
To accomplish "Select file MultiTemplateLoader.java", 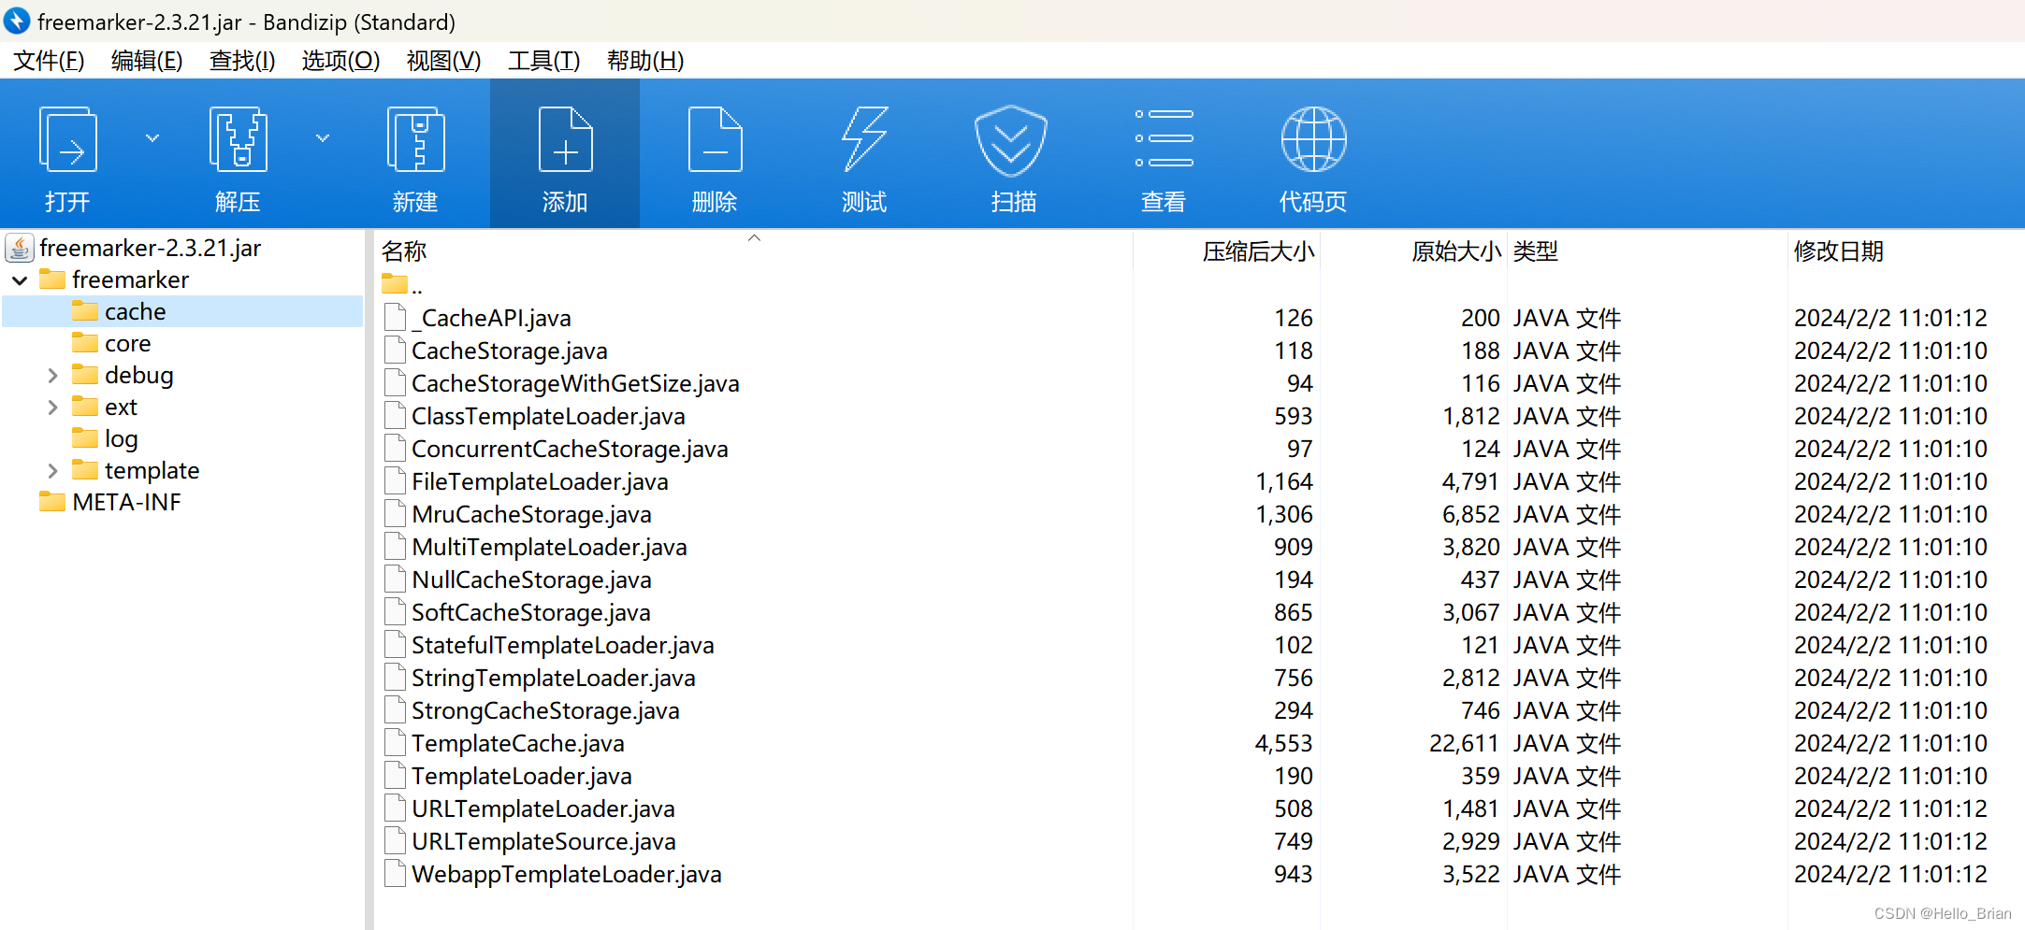I will click(x=549, y=547).
